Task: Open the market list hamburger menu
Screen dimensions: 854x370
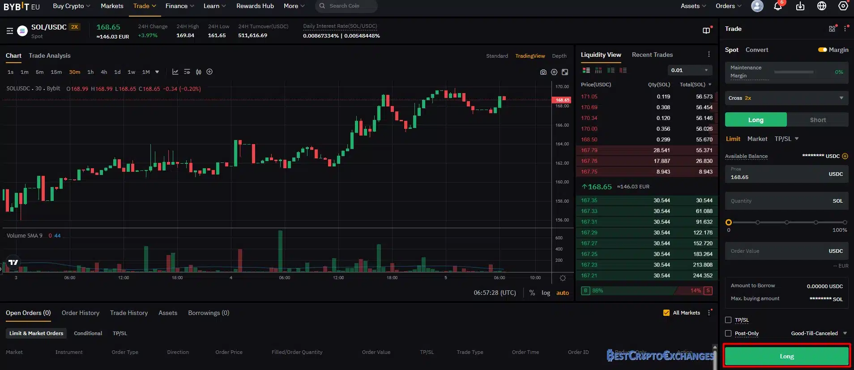Action: tap(10, 31)
